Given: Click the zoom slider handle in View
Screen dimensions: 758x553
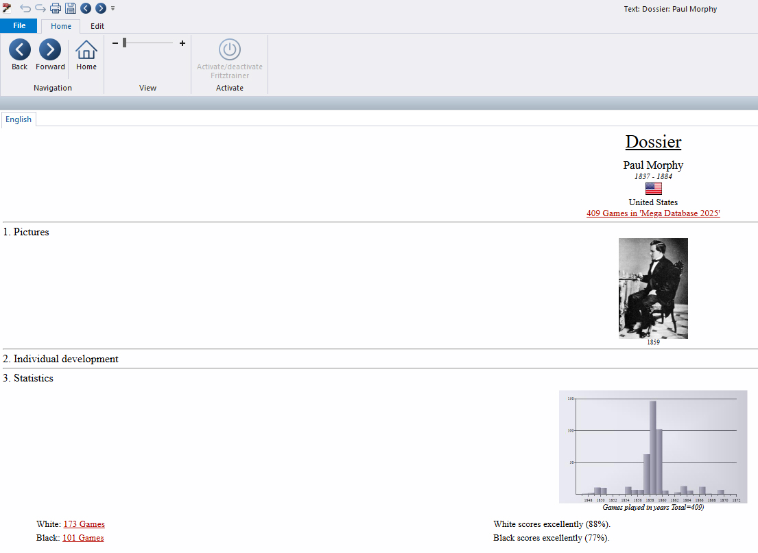Looking at the screenshot, I should 124,43.
